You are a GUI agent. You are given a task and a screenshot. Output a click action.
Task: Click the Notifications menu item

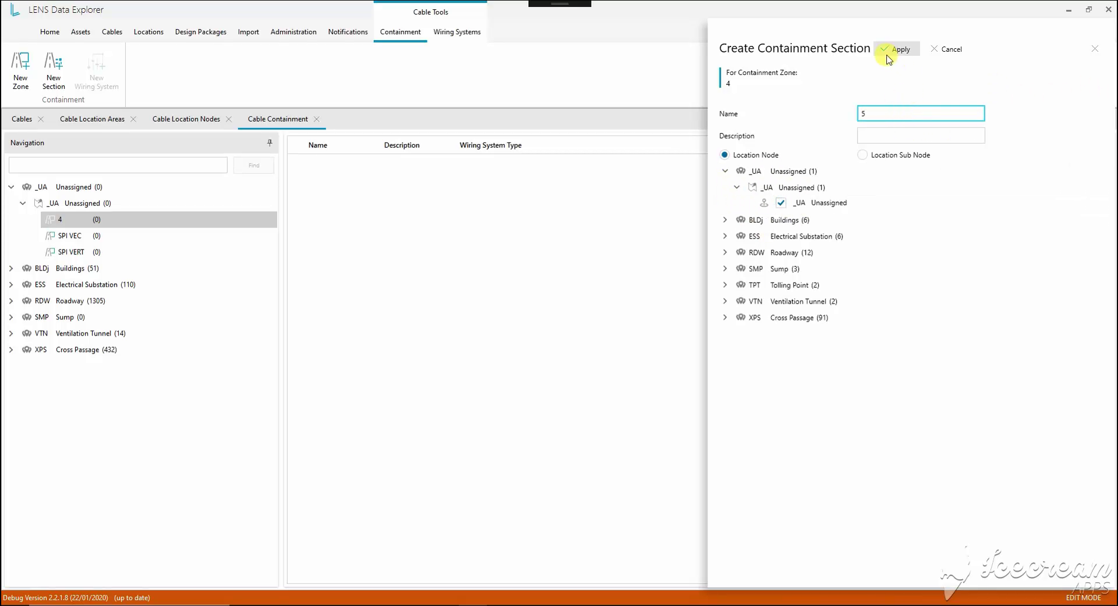(348, 32)
